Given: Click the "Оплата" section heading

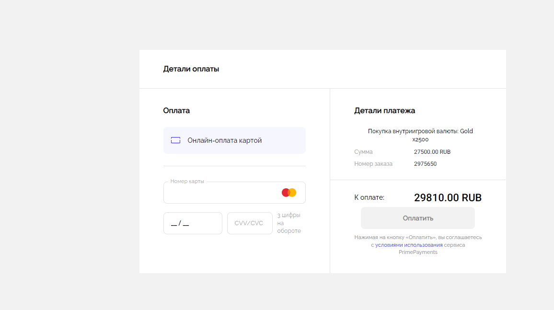Looking at the screenshot, I should pos(176,111).
